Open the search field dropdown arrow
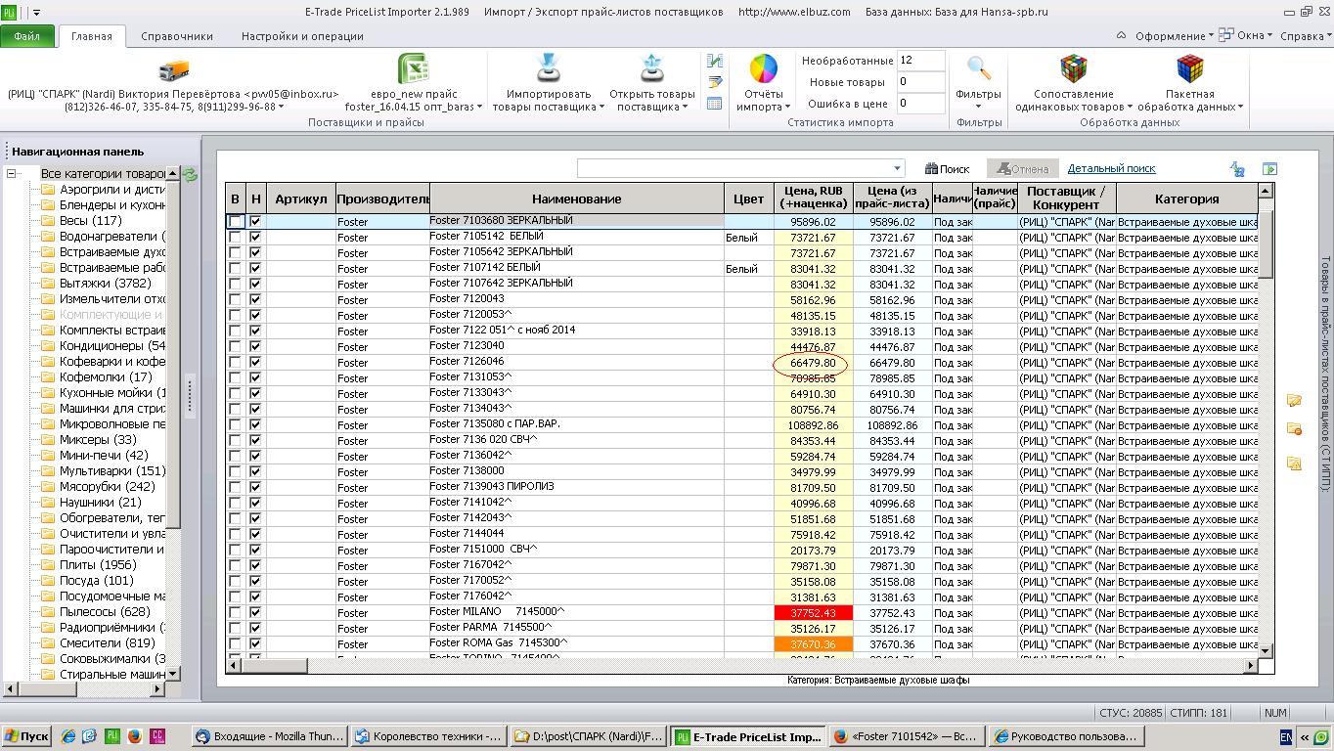Image resolution: width=1334 pixels, height=751 pixels. [x=897, y=168]
